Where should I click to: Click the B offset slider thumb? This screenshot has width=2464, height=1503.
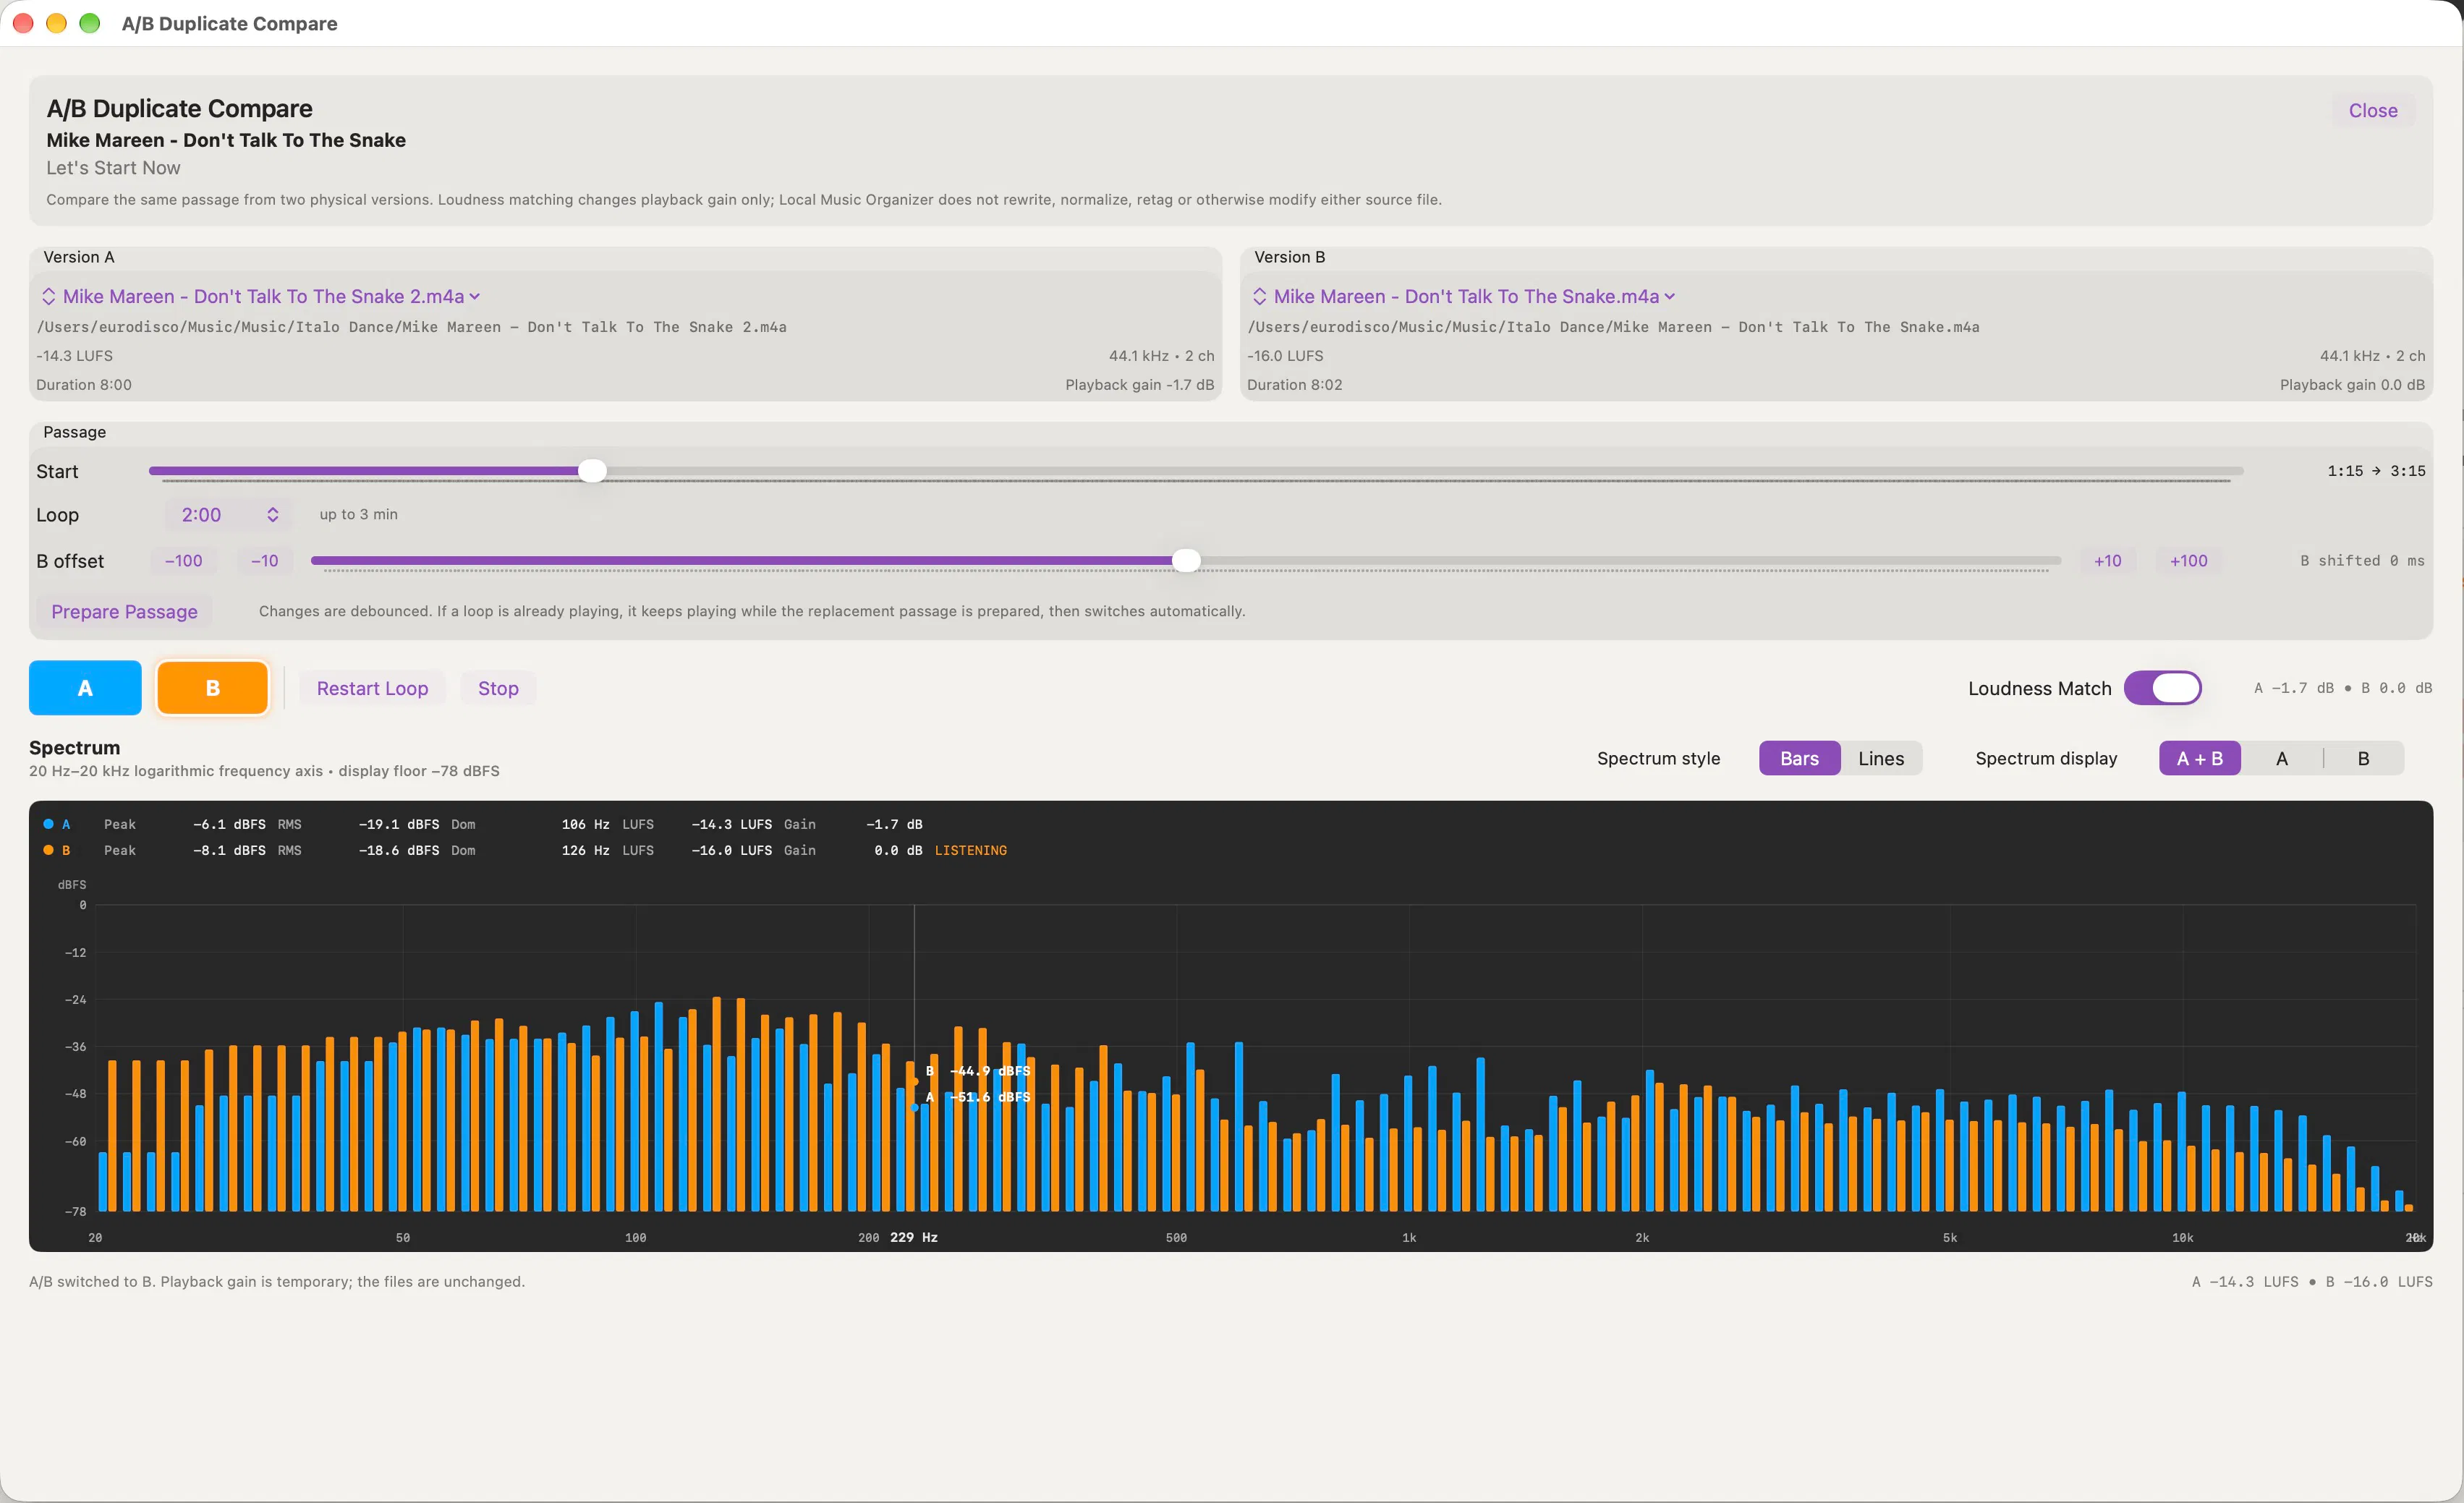pyautogui.click(x=1185, y=561)
